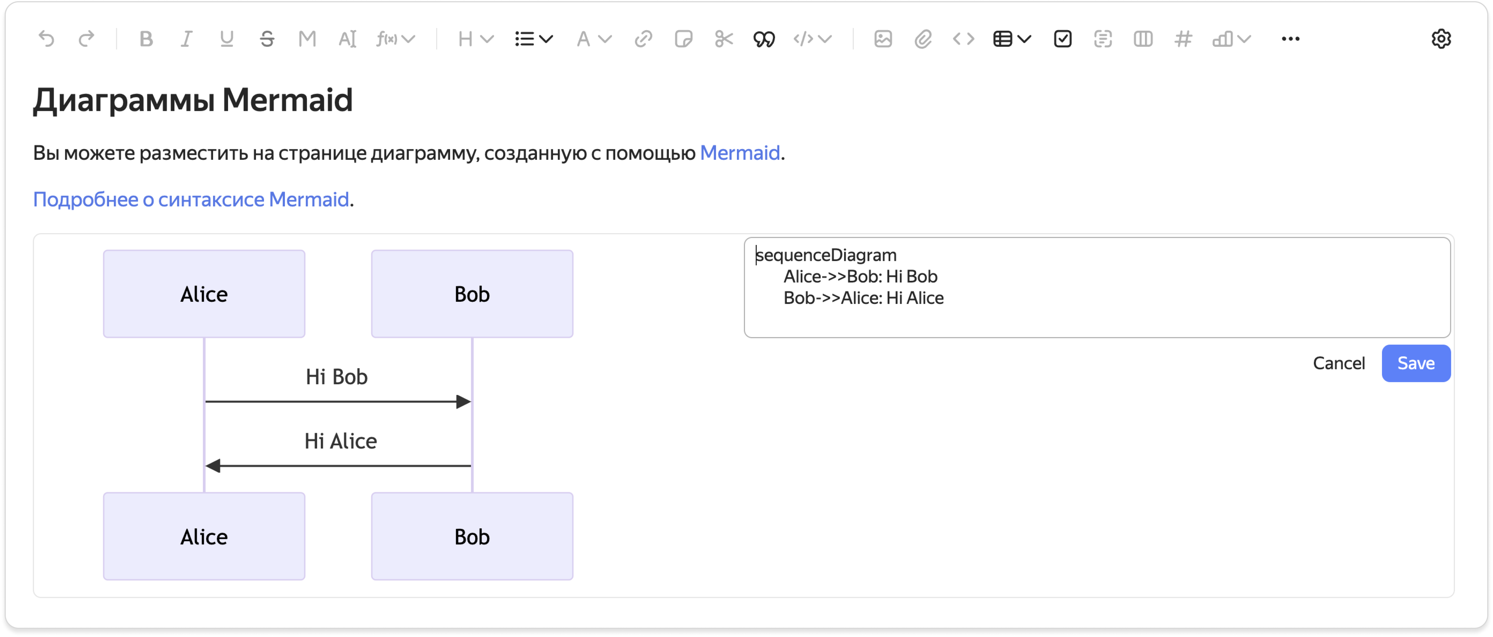
Task: Click the scissors cut icon
Action: (x=724, y=39)
